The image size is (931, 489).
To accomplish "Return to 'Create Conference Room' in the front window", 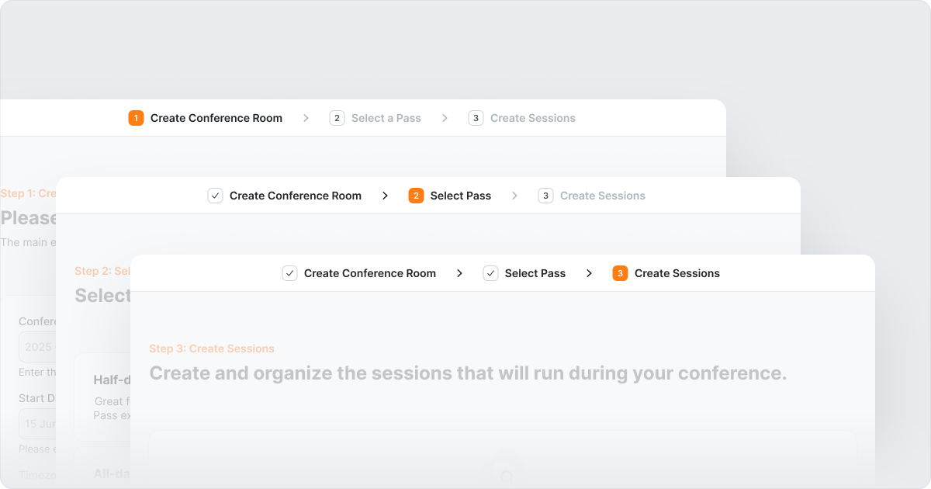I will pos(370,273).
